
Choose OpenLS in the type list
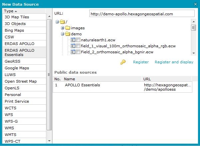24,88
